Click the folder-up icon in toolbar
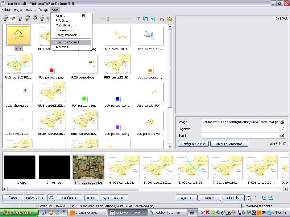Screen dimensions: 290x217 click(169, 19)
